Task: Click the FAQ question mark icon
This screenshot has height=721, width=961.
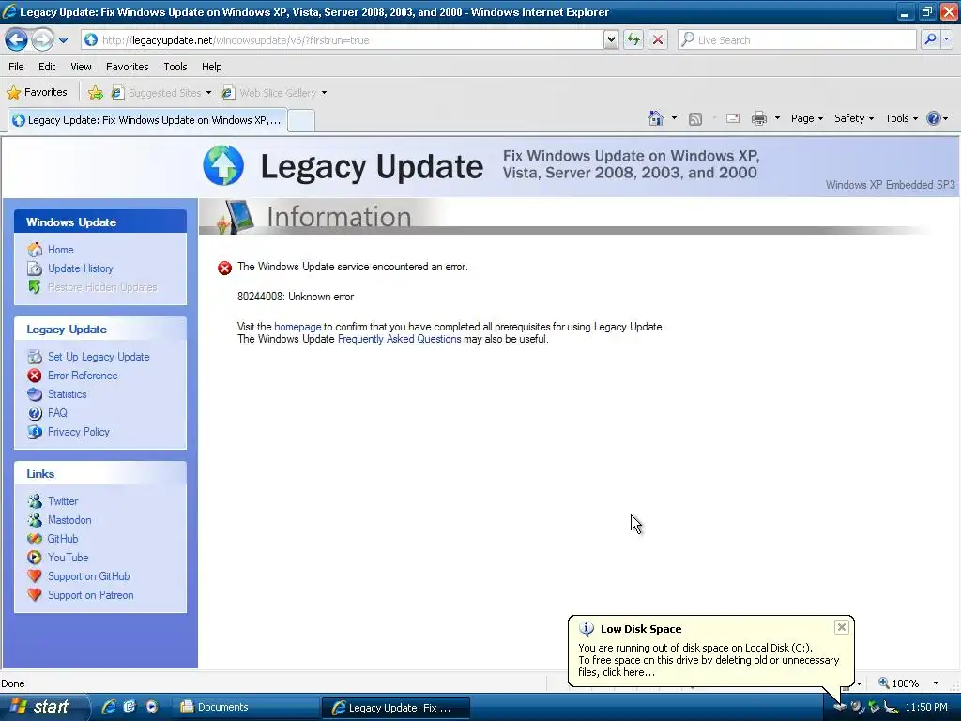Action: tap(35, 413)
